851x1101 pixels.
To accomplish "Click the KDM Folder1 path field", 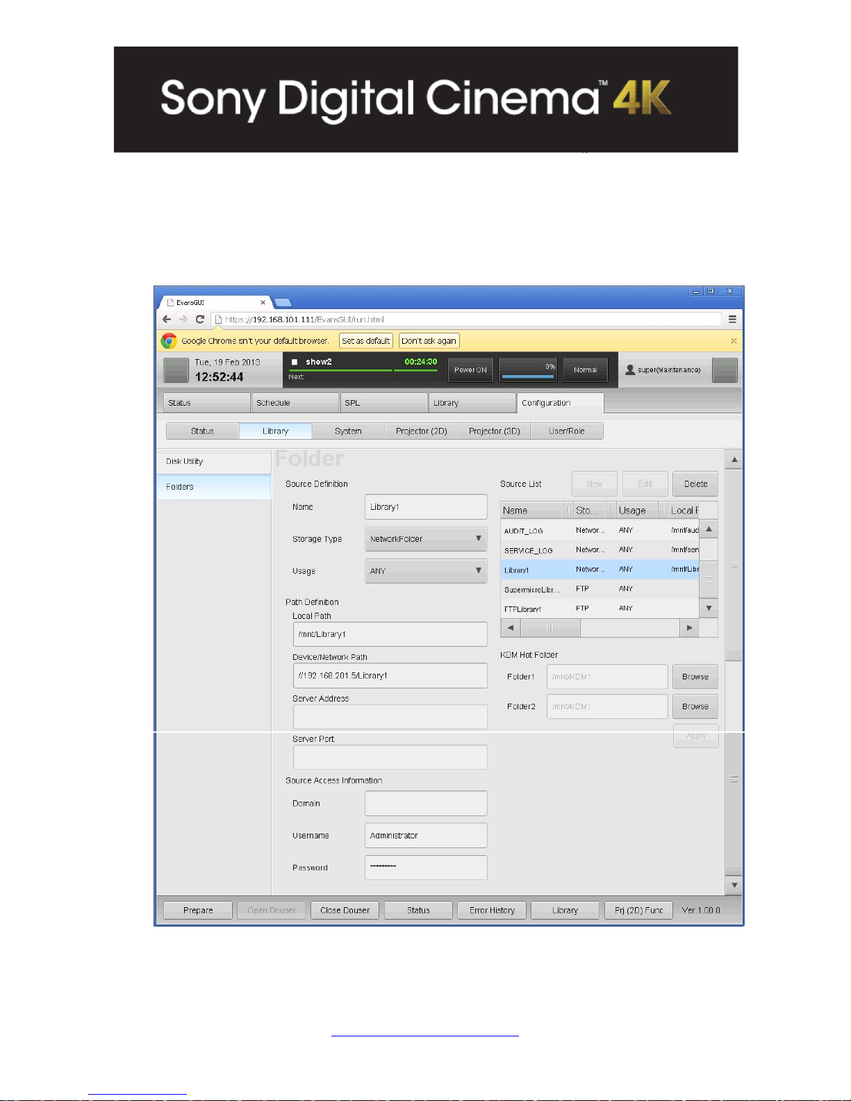I will [x=607, y=677].
